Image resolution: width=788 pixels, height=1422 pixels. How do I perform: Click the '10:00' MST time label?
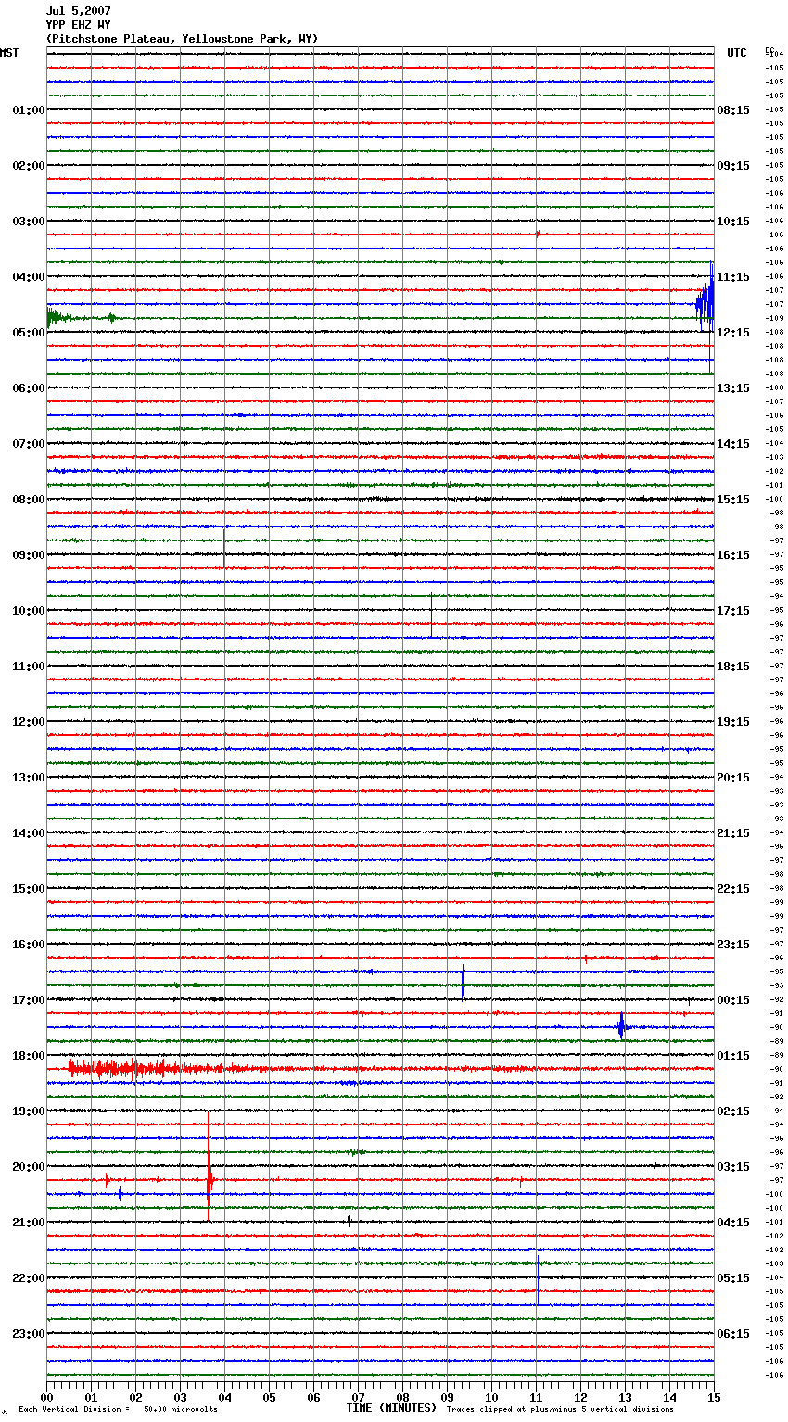point(29,611)
